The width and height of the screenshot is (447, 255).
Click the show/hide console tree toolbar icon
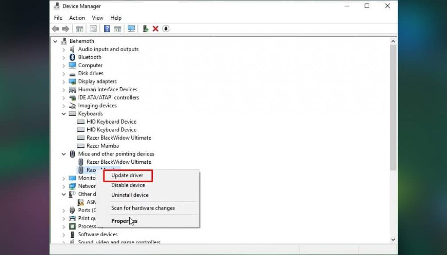79,29
